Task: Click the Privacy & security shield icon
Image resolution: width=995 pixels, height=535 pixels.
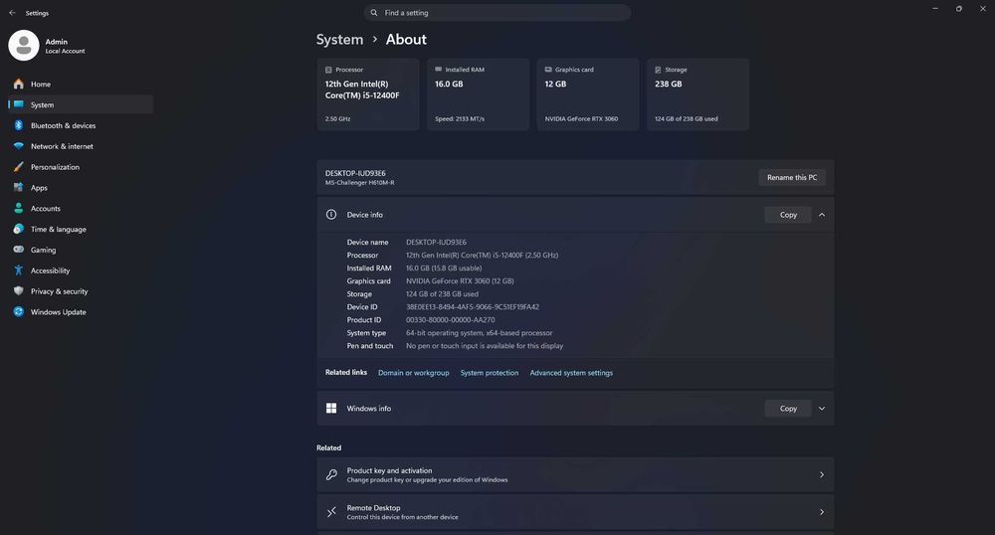Action: point(18,291)
